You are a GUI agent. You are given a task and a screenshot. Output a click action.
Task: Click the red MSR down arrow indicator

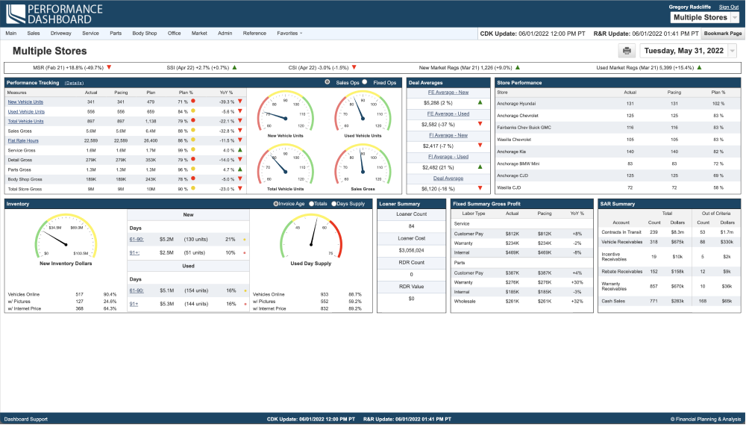(109, 68)
